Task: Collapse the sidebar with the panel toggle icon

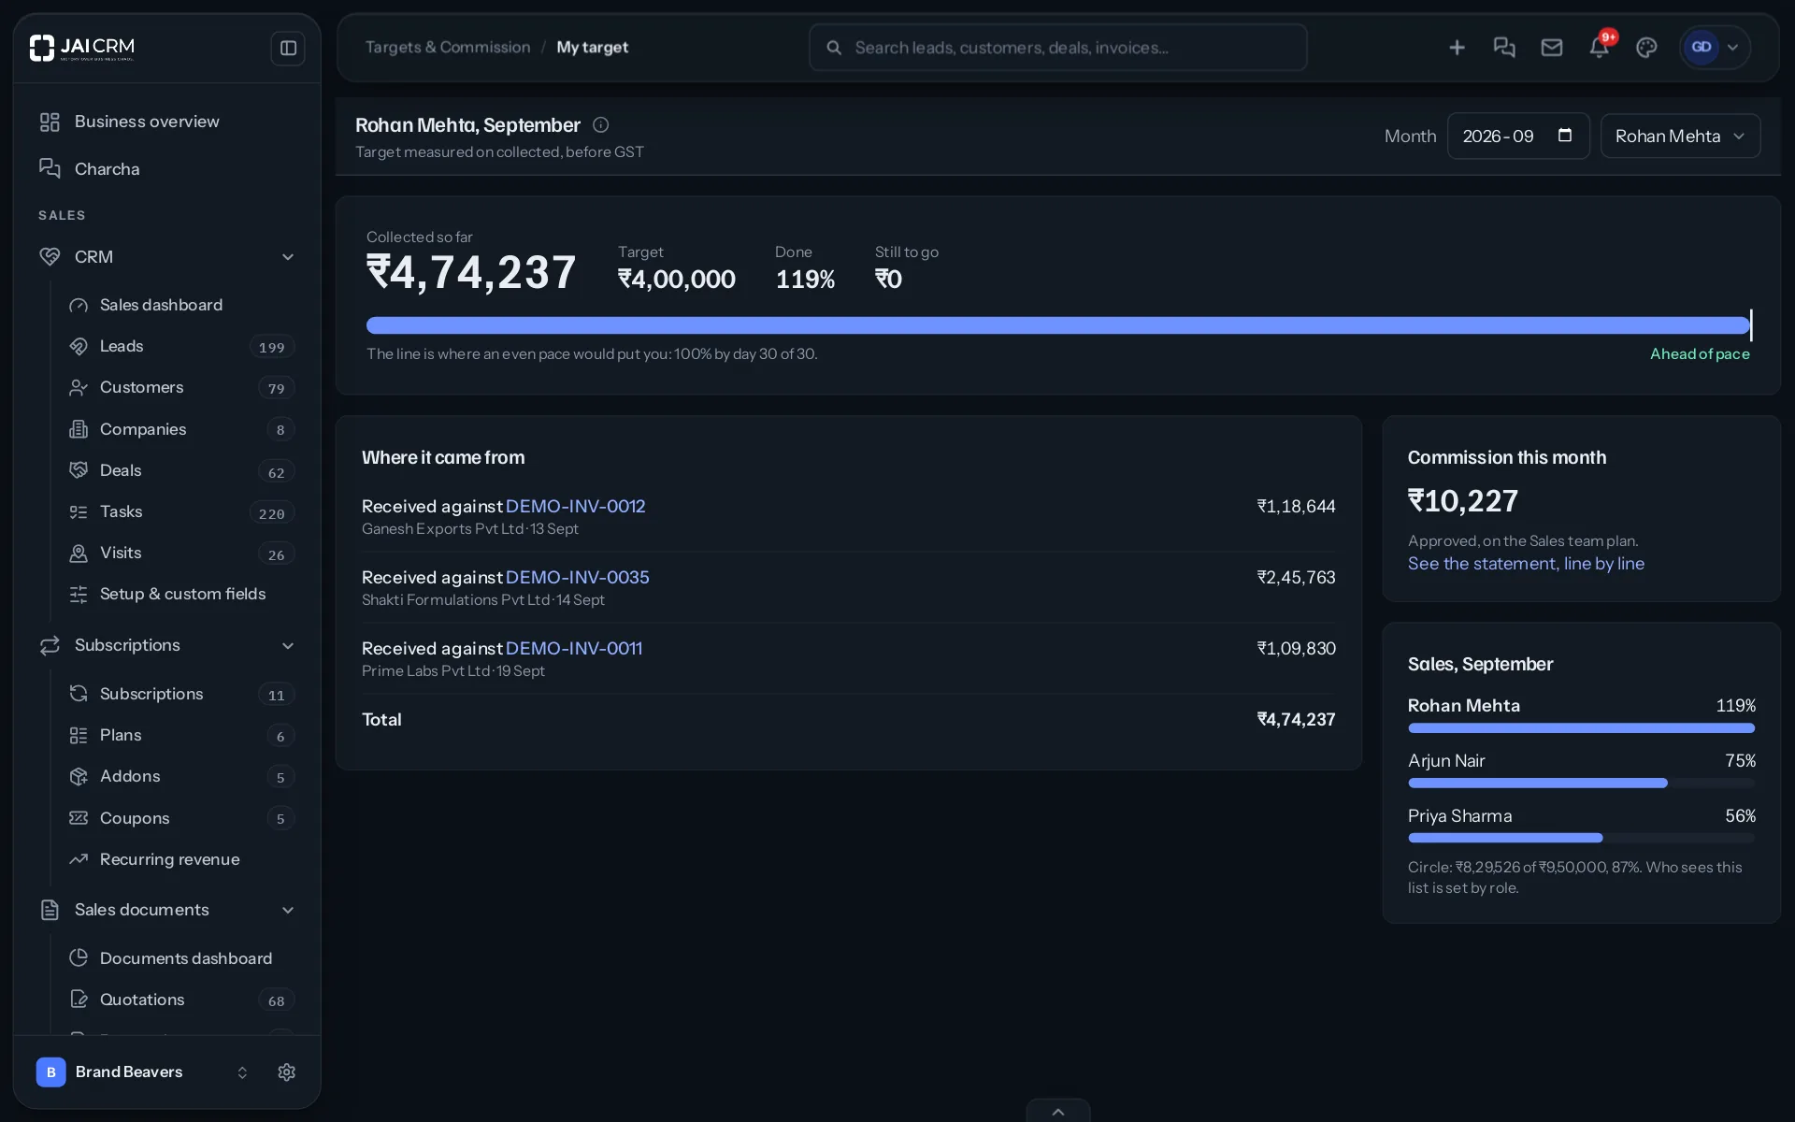Action: 288,48
